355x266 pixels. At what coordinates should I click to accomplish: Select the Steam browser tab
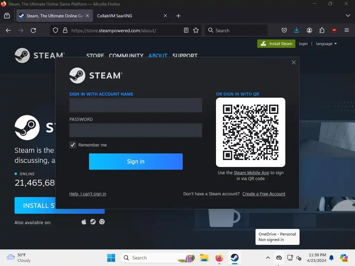(54, 16)
